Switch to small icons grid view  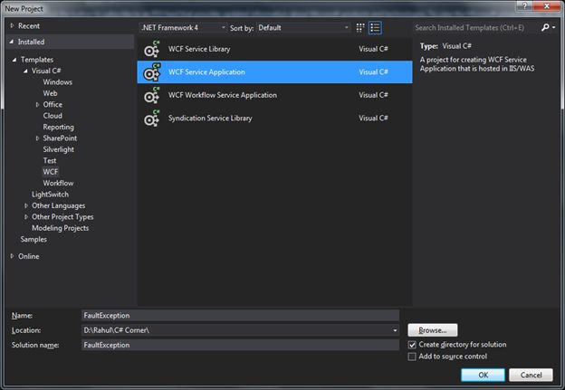pos(360,28)
